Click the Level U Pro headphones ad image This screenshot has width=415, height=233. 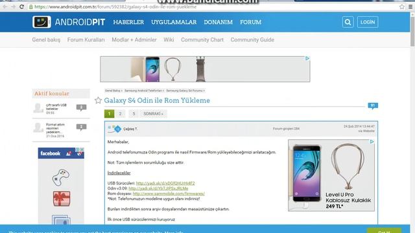click(x=331, y=175)
